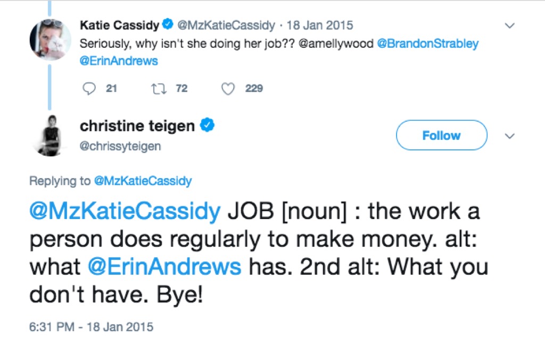Follow christine teigen
The width and height of the screenshot is (545, 345).
coord(441,136)
